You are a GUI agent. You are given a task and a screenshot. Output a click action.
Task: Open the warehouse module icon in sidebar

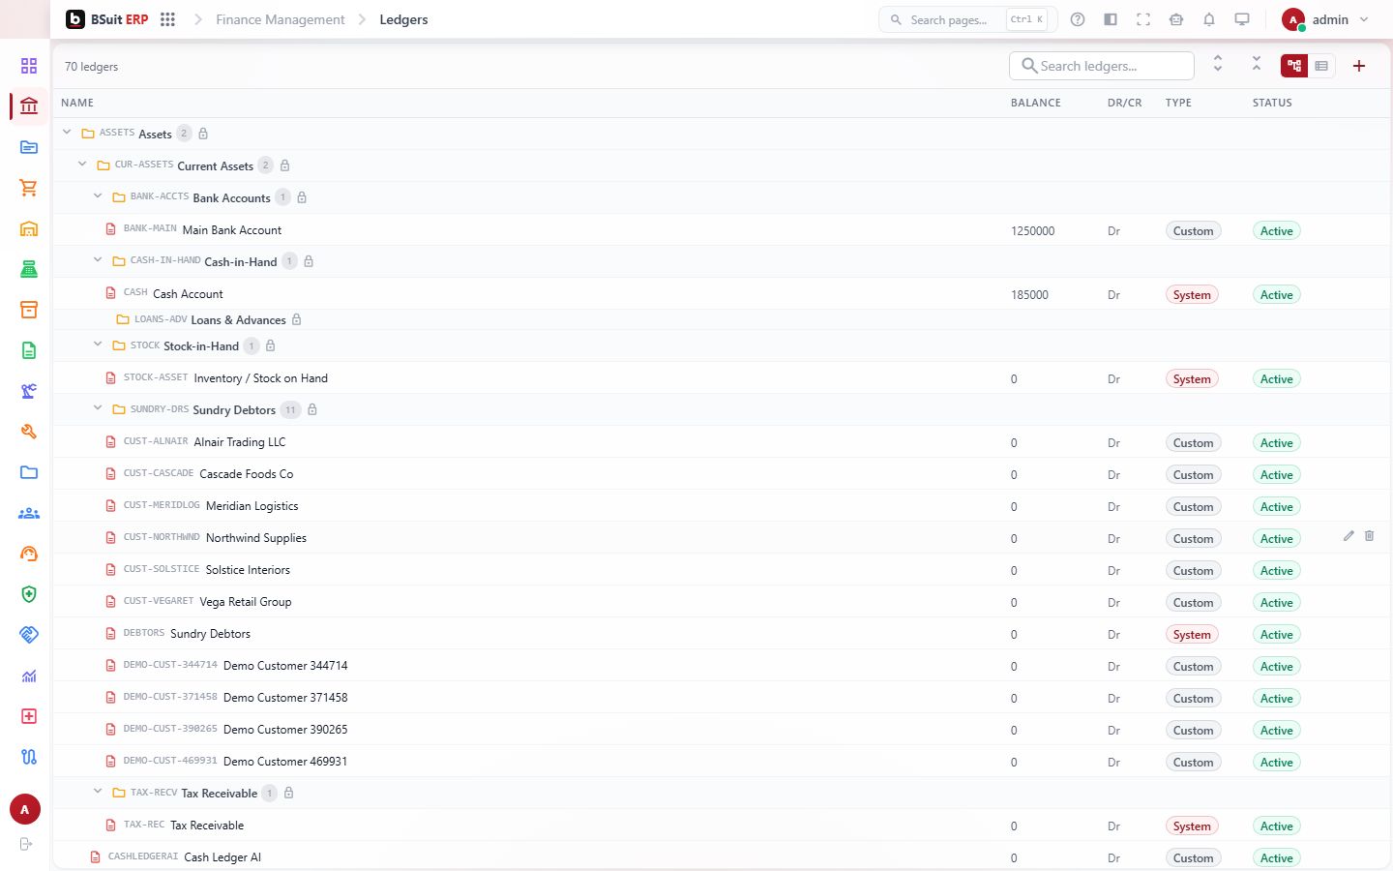[x=29, y=228]
